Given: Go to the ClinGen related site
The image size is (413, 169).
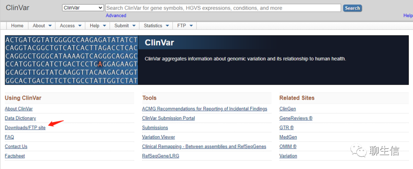Looking at the screenshot, I should [x=287, y=109].
